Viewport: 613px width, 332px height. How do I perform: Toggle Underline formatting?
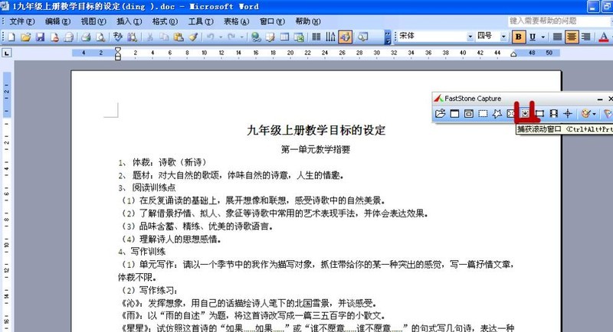[532, 37]
